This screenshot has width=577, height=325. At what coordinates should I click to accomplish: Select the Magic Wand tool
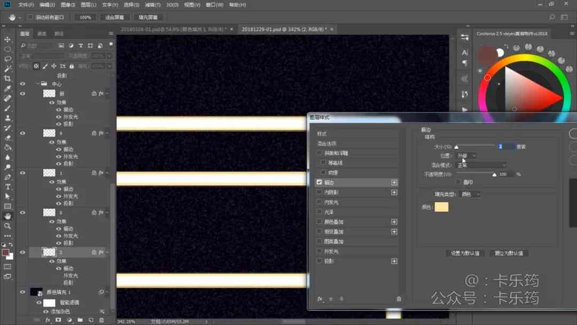tap(7, 69)
